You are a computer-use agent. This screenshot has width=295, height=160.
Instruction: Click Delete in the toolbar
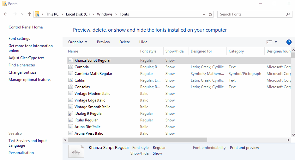pyautogui.click(x=124, y=42)
